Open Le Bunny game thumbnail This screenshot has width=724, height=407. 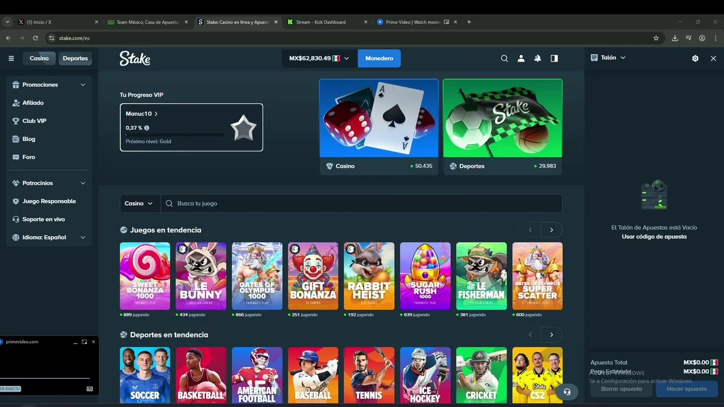pyautogui.click(x=201, y=276)
